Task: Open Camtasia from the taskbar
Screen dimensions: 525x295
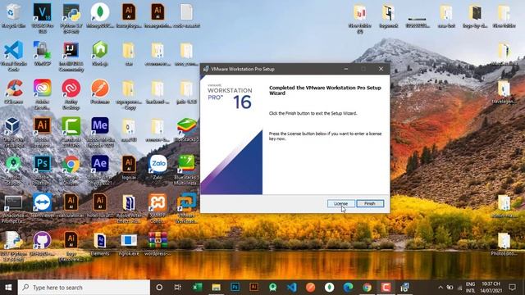Action: pos(386,288)
